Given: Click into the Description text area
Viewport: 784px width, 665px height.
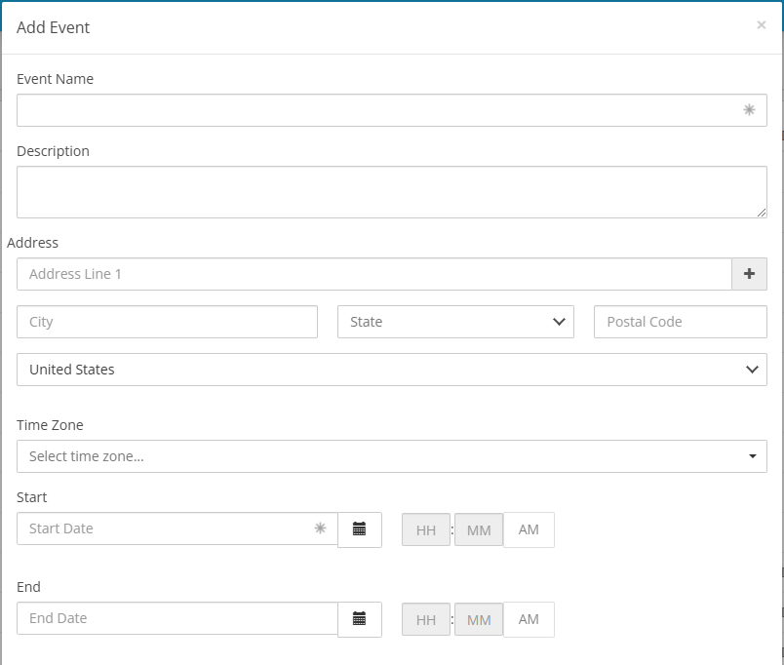Looking at the screenshot, I should (391, 192).
